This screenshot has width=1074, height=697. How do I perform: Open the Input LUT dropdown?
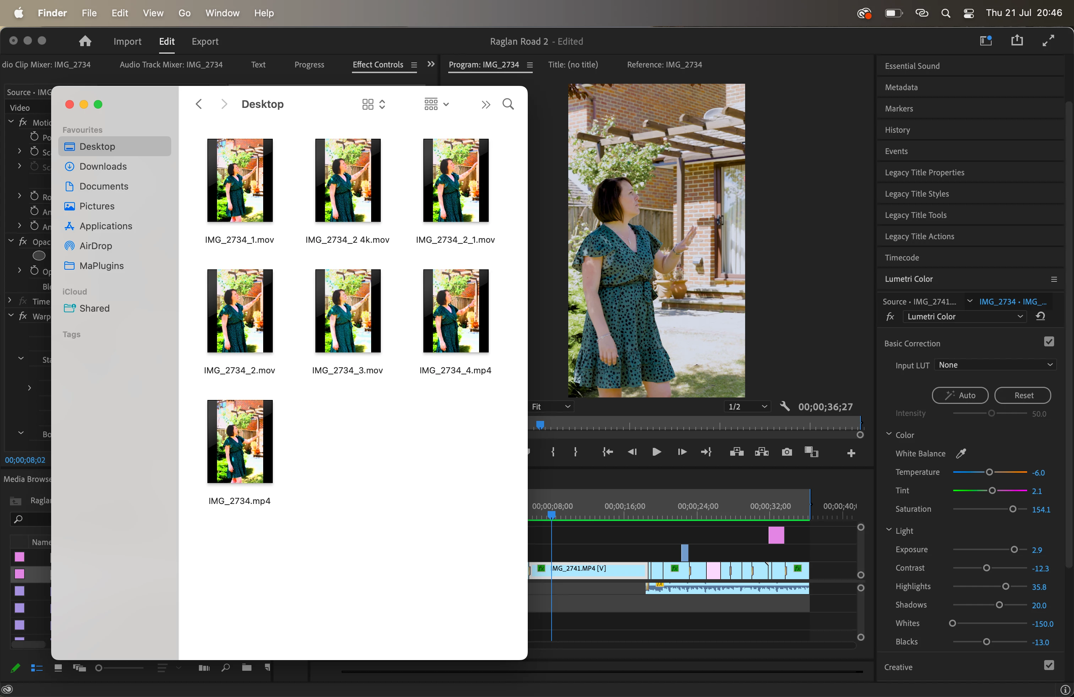[x=995, y=365]
